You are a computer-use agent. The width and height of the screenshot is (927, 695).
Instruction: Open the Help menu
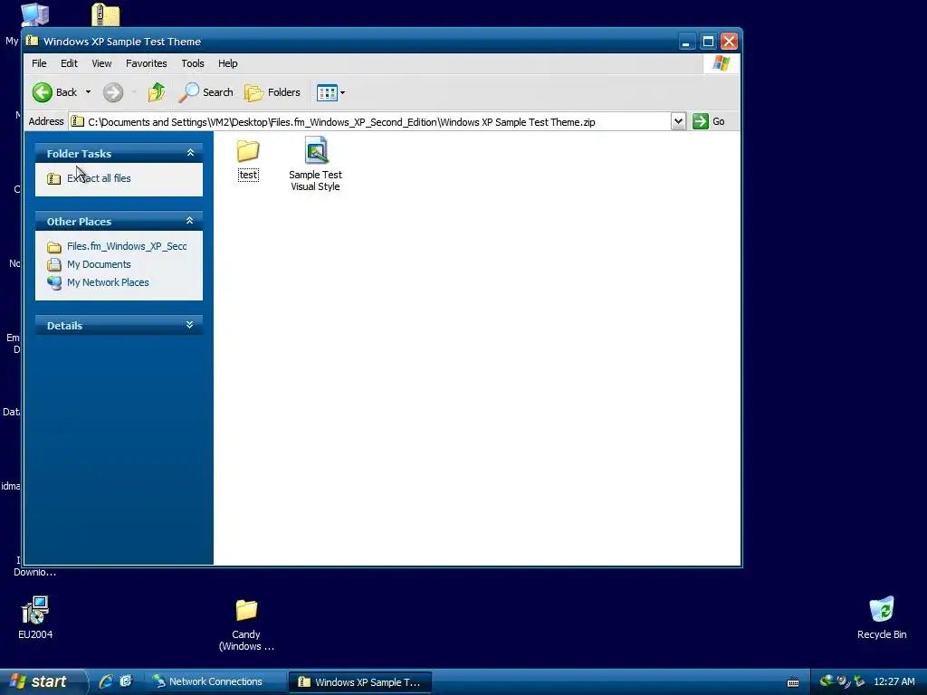[227, 63]
